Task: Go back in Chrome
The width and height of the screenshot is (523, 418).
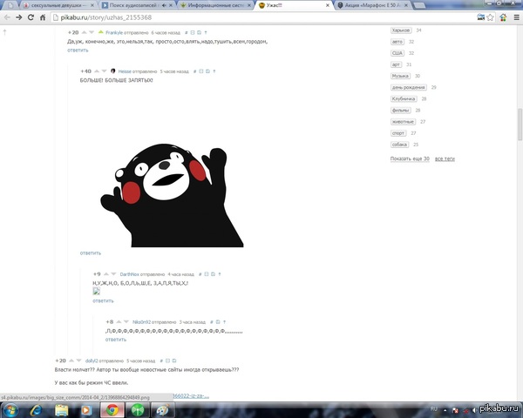Action: (7, 17)
